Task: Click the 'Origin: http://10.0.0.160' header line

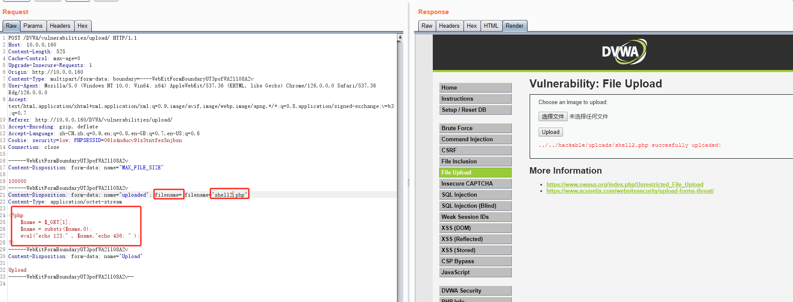Action: [x=46, y=72]
